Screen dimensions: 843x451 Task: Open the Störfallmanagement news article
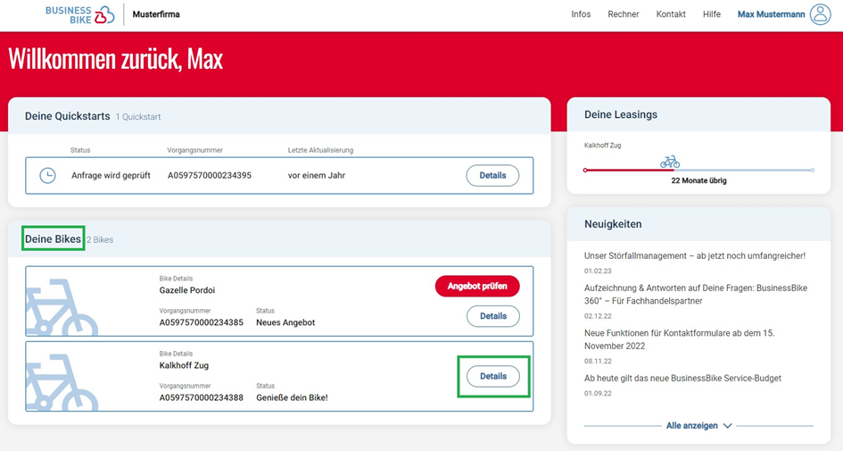point(695,256)
